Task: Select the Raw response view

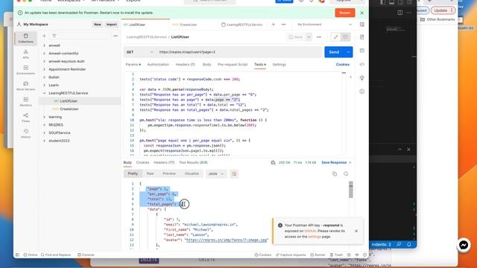Action: (x=150, y=173)
